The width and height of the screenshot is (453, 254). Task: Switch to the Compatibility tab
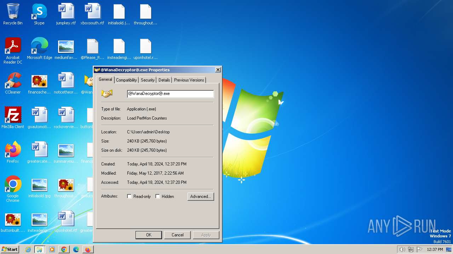126,80
